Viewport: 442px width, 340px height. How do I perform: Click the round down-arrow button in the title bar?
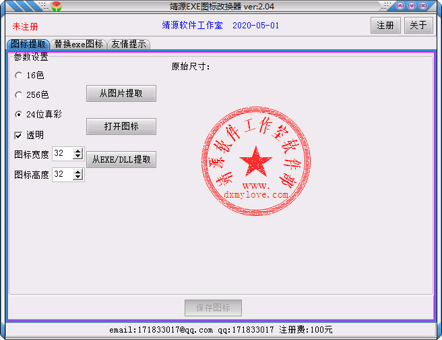coord(412,5)
